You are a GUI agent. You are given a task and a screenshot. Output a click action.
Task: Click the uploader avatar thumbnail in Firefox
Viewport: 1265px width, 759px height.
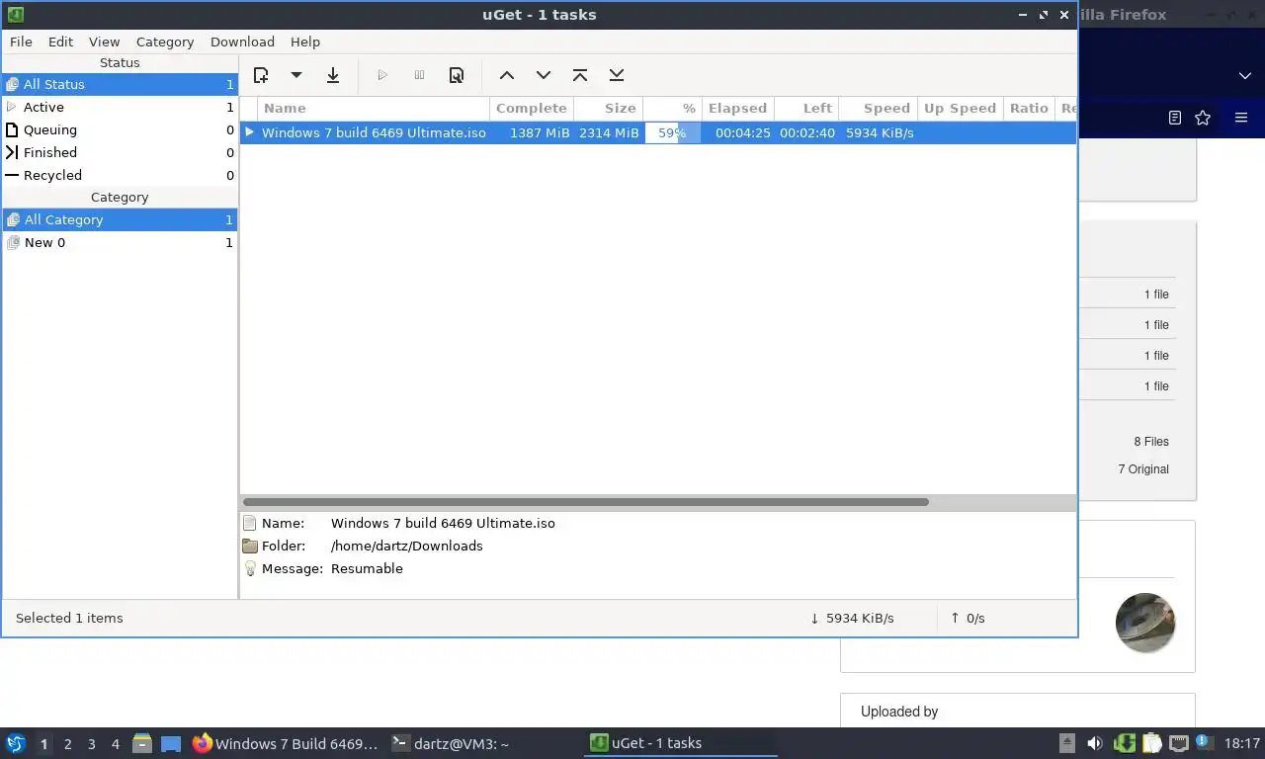coord(1145,623)
